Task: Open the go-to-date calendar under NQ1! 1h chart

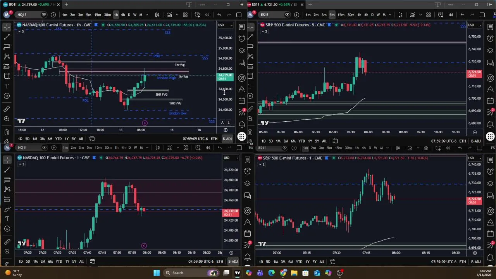Action: pyautogui.click(x=92, y=139)
